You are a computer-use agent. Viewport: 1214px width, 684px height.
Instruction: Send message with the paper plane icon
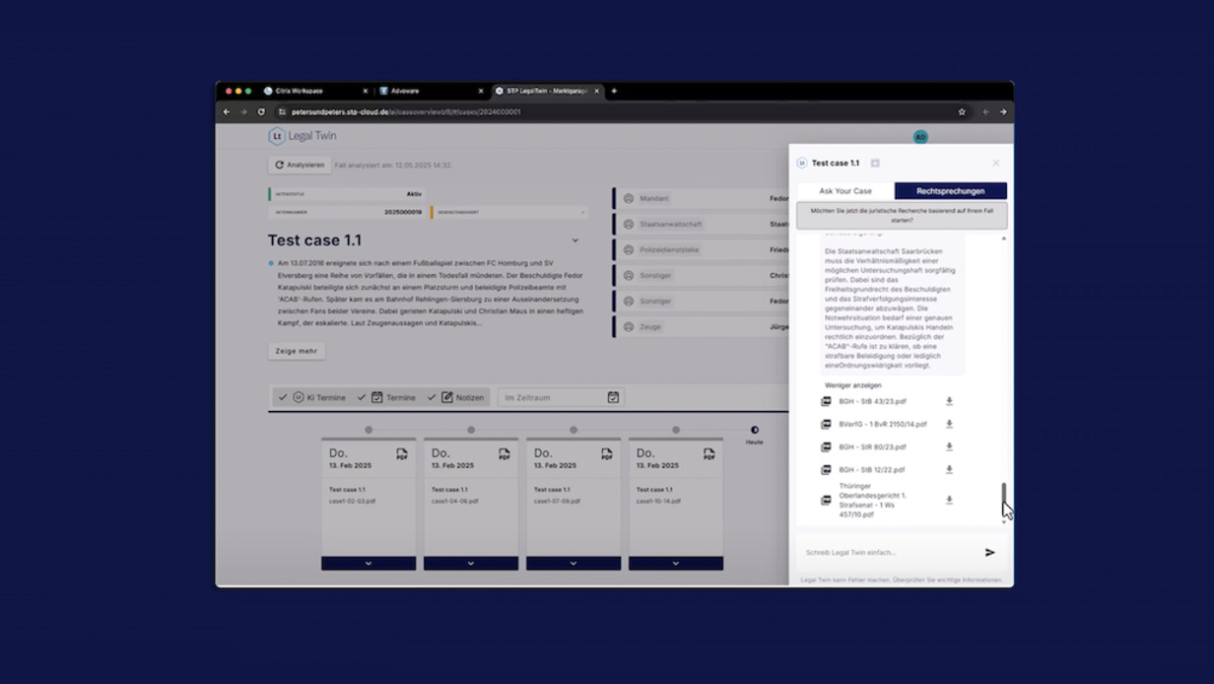[x=989, y=552]
